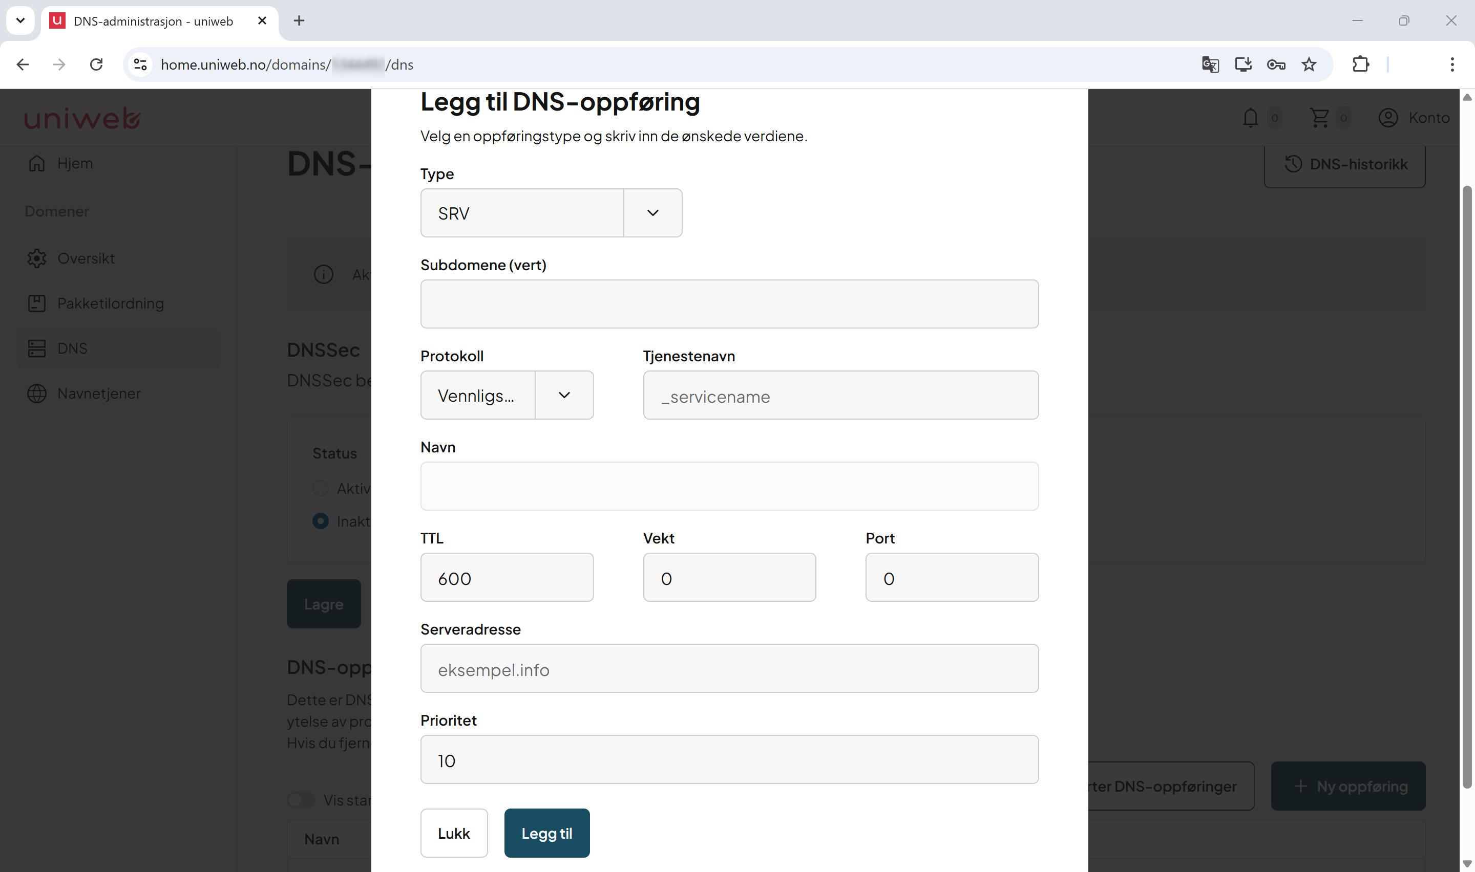This screenshot has height=872, width=1475.
Task: Open the extensions puzzle icon
Action: pyautogui.click(x=1360, y=64)
